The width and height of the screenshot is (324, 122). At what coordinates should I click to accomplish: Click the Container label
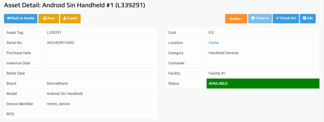[177, 63]
